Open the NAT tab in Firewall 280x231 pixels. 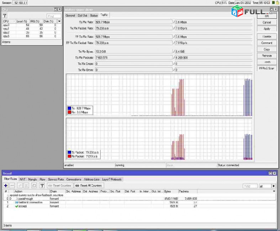(22, 179)
